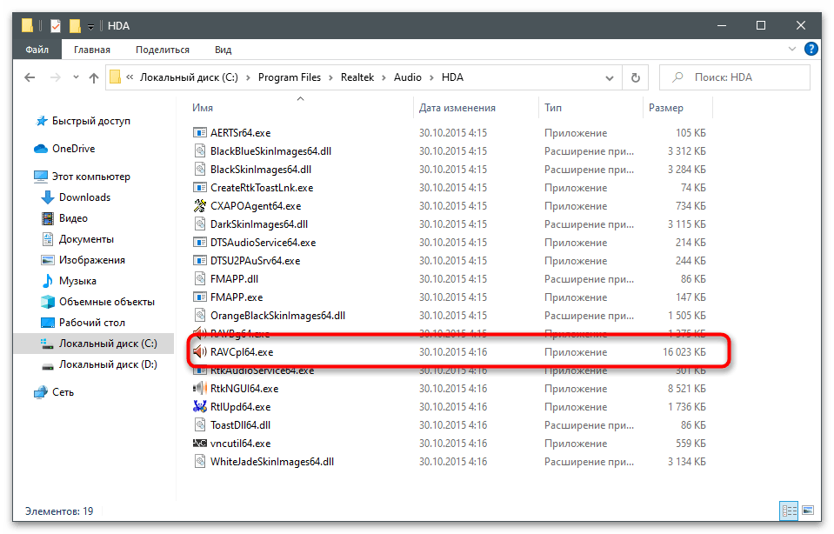The width and height of the screenshot is (834, 534).
Task: Switch to large icons view layout
Action: (808, 511)
